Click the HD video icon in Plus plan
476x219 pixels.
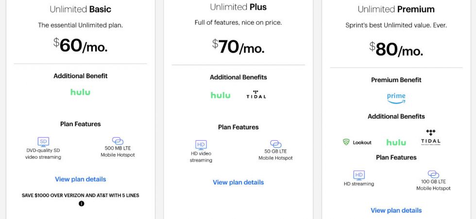pyautogui.click(x=201, y=144)
